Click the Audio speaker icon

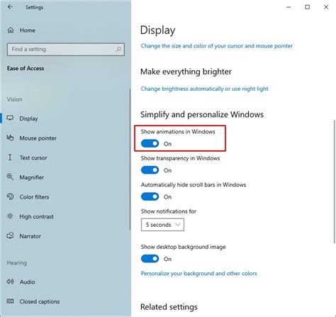pyautogui.click(x=10, y=282)
